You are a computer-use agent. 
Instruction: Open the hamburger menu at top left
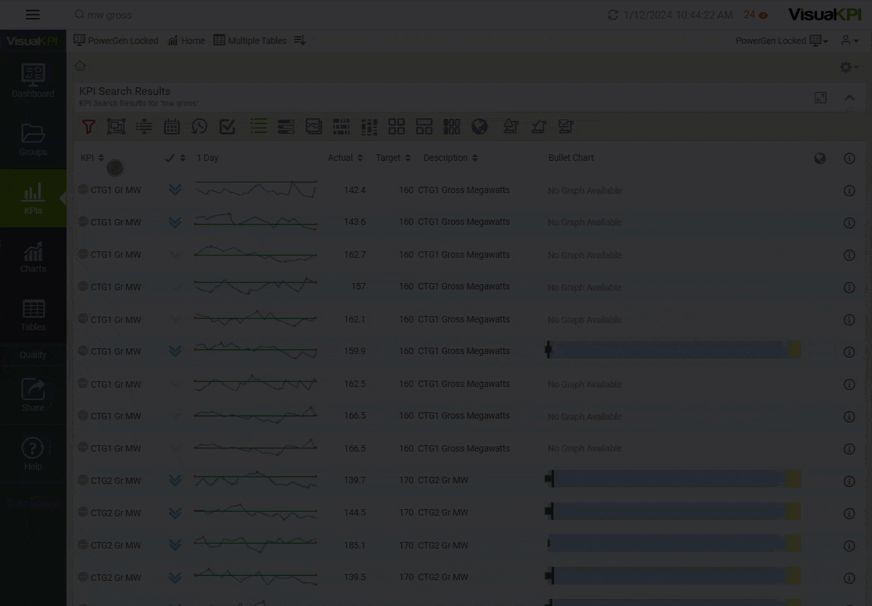point(32,15)
